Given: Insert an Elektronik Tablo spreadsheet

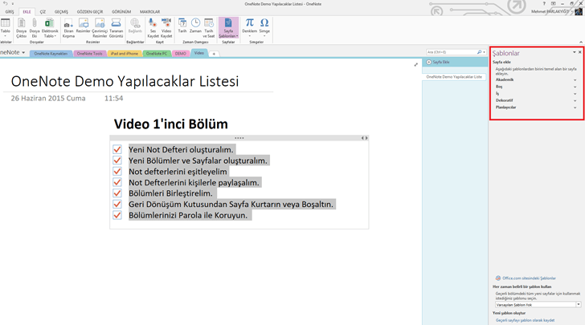Looking at the screenshot, I should pyautogui.click(x=50, y=27).
